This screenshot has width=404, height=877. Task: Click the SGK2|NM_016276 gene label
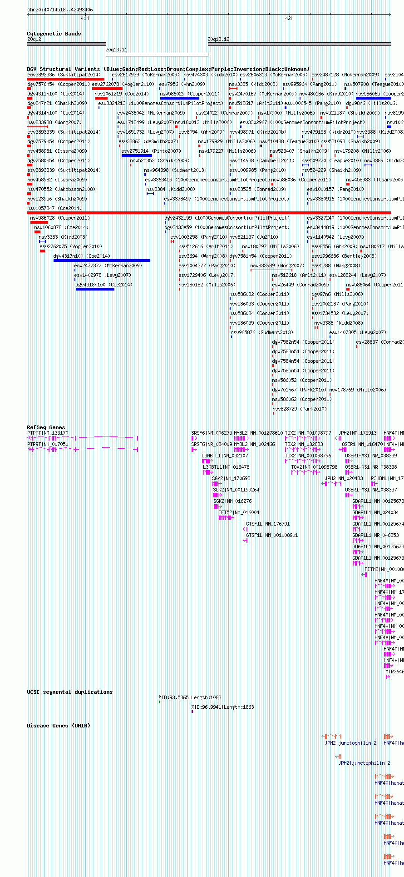[x=233, y=501]
